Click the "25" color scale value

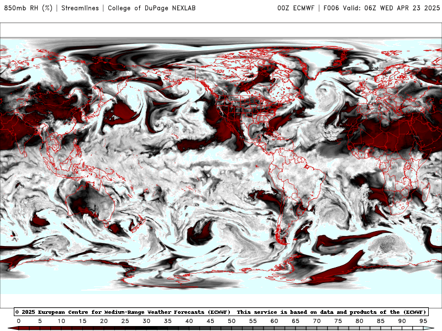(x=125, y=321)
